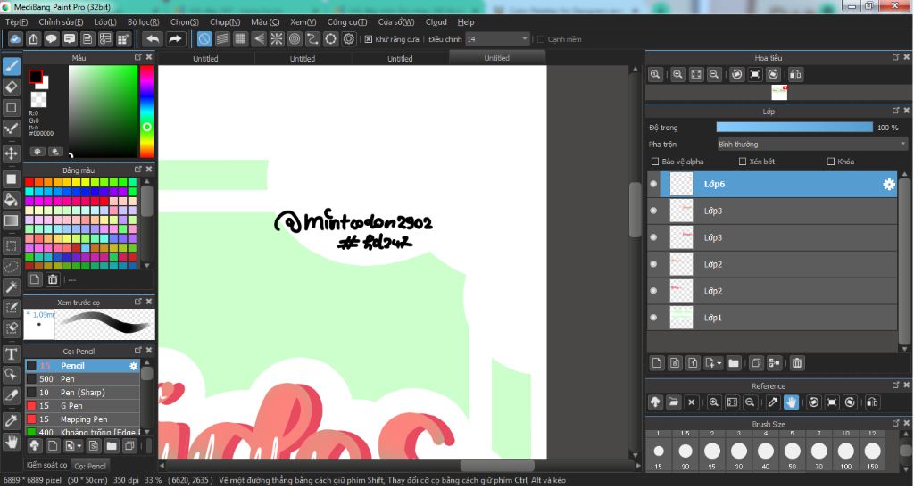Activate the radial snap guide icon

click(x=277, y=39)
